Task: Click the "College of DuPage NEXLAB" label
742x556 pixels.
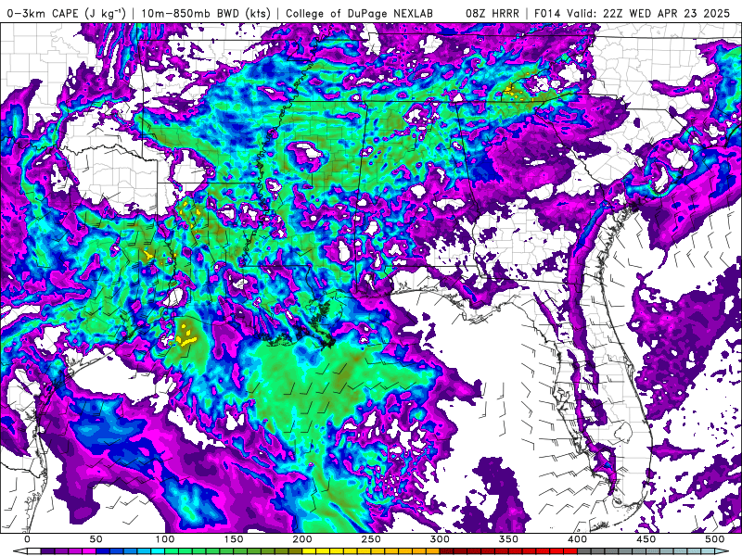Action: (359, 13)
